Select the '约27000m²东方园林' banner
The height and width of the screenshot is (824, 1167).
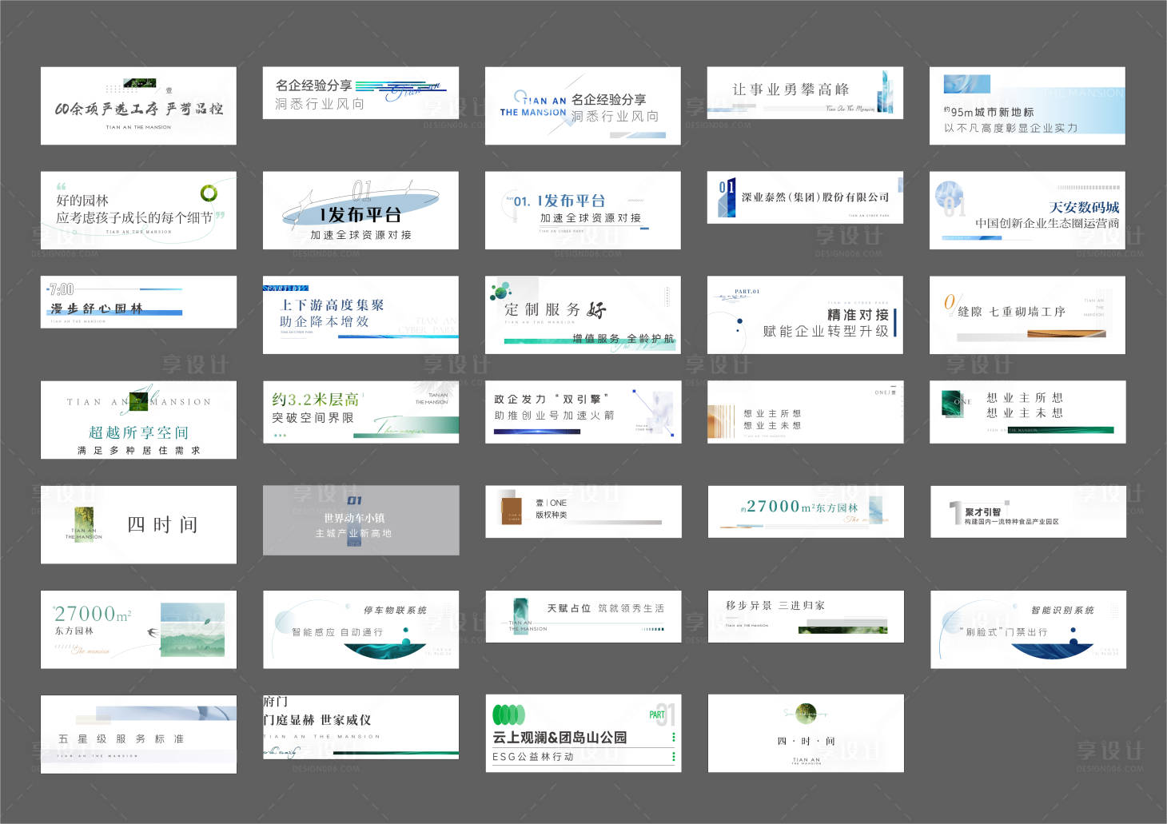(x=805, y=512)
